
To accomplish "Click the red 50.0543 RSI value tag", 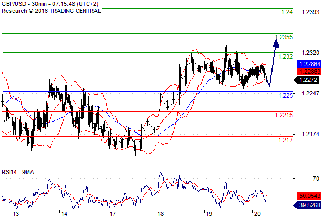I will point(309,196).
